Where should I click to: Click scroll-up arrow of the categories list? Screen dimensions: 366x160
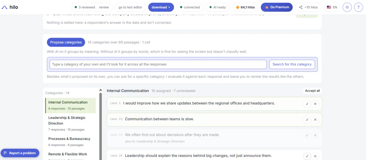(x=100, y=90)
